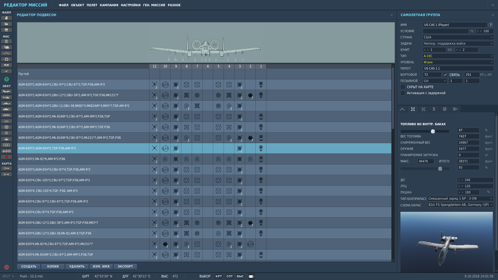
Task: Adjust the internal fuel slider handle
Action: click(433, 131)
